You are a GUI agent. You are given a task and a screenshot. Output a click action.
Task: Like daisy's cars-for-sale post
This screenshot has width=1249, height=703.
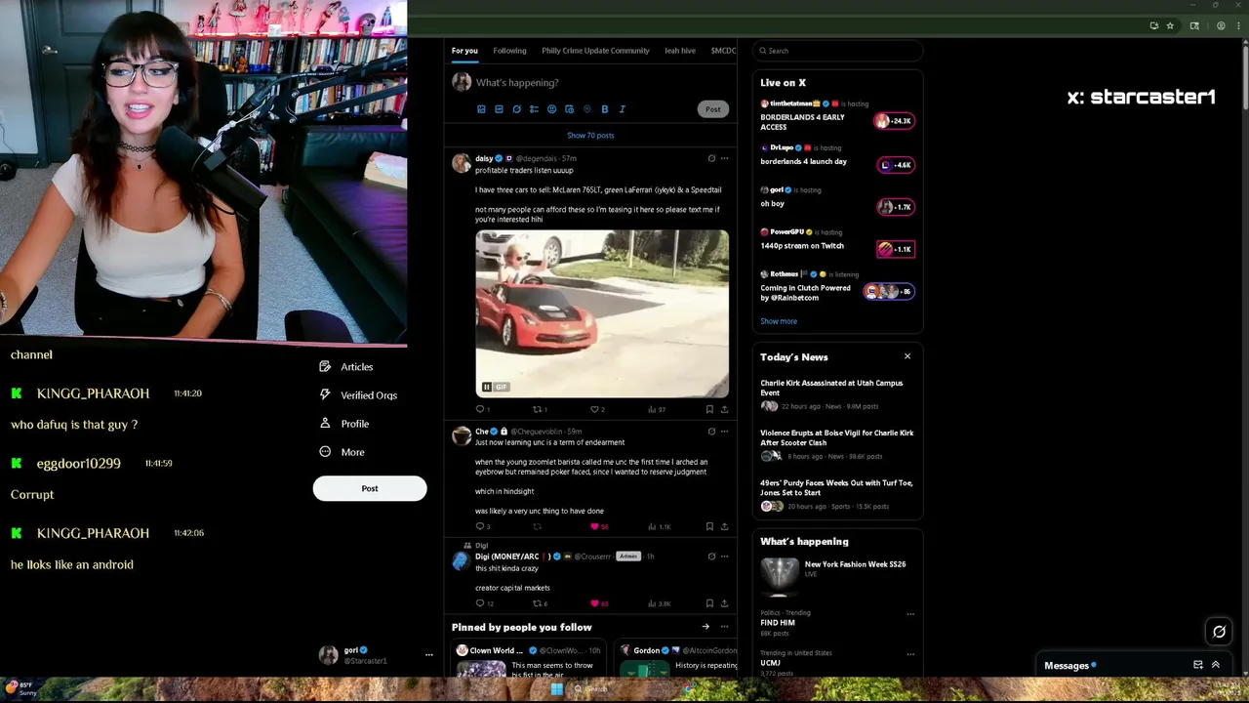point(595,409)
